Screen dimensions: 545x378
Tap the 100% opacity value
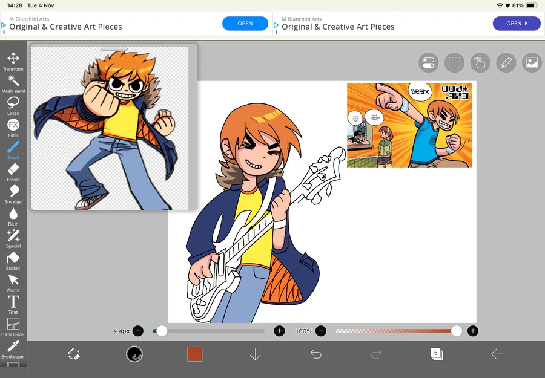304,331
